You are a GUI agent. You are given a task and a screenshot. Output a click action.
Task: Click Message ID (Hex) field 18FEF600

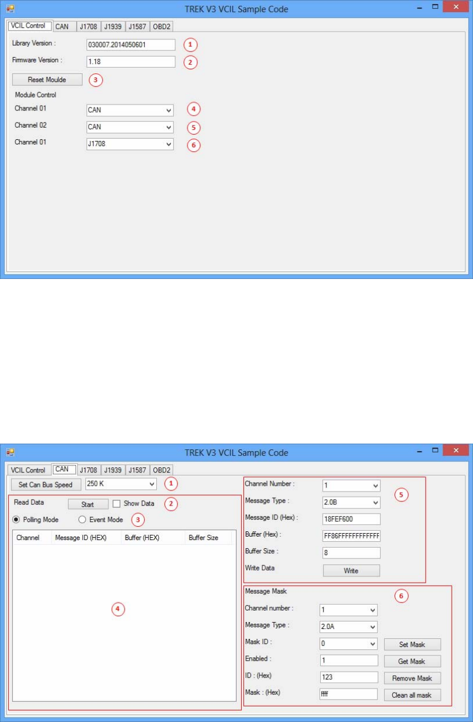click(351, 519)
